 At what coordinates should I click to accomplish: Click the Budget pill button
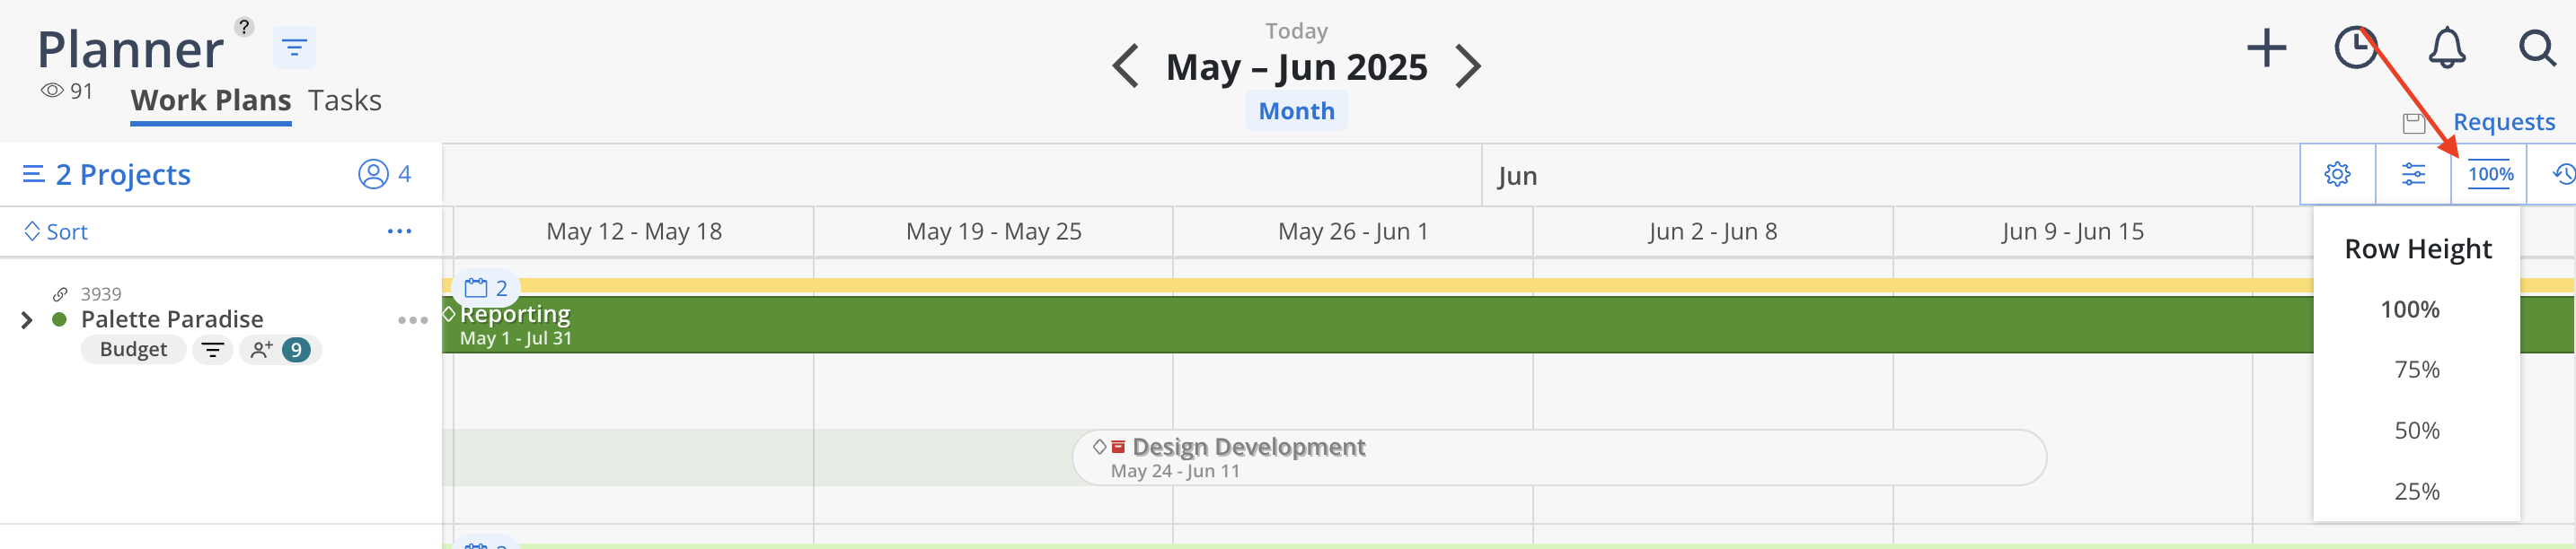[133, 349]
